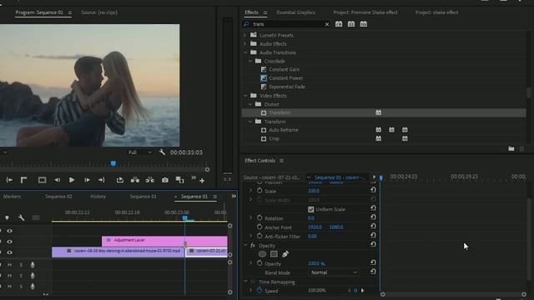Create new custom bin in Effects
The height and width of the screenshot is (300, 534).
(511, 148)
